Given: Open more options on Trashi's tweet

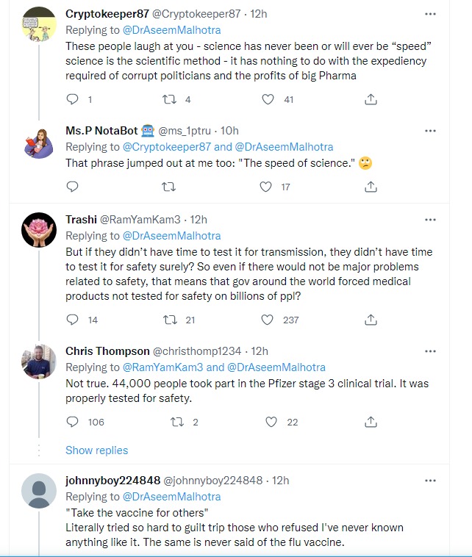Looking at the screenshot, I should point(430,219).
